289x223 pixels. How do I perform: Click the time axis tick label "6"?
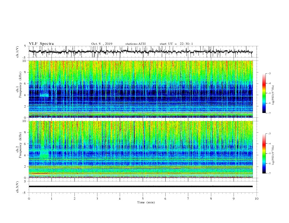pyautogui.click(x=165, y=199)
